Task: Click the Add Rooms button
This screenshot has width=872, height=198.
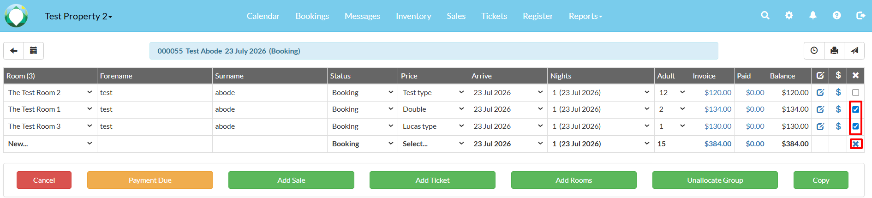Action: (574, 180)
